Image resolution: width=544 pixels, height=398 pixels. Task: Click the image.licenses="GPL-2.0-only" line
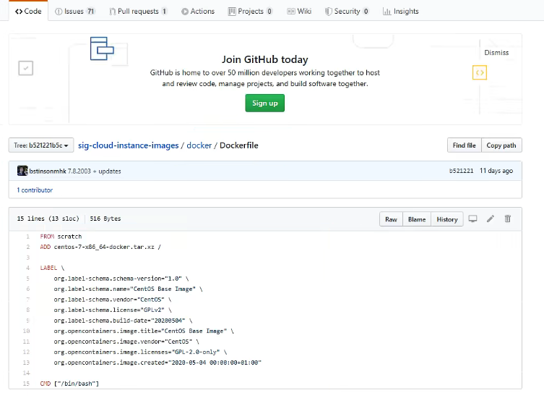(x=140, y=352)
